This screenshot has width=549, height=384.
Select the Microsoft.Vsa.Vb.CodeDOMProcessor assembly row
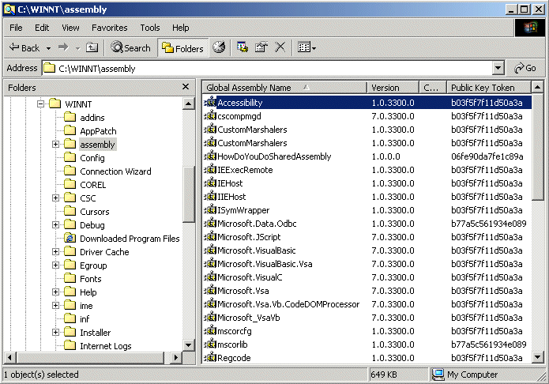coord(367,304)
